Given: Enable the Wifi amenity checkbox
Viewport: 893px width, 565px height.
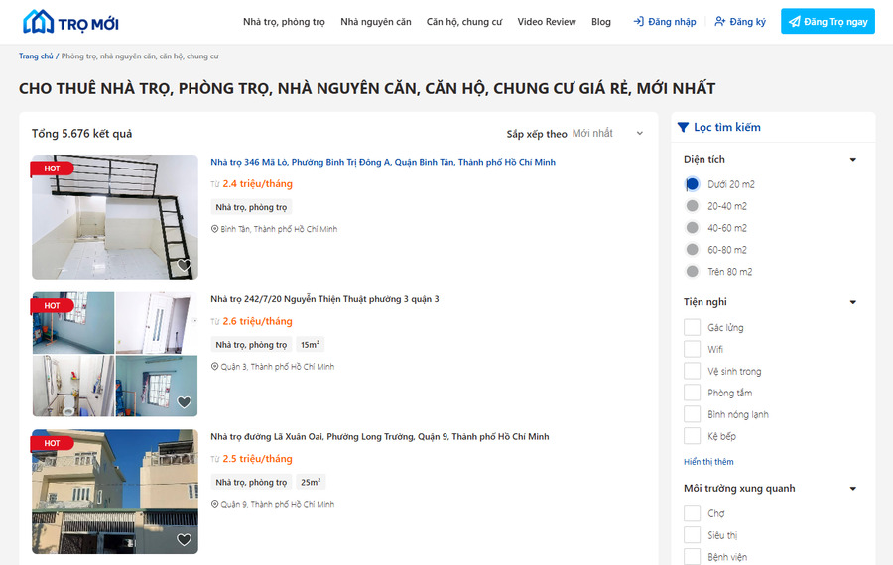Looking at the screenshot, I should point(692,349).
